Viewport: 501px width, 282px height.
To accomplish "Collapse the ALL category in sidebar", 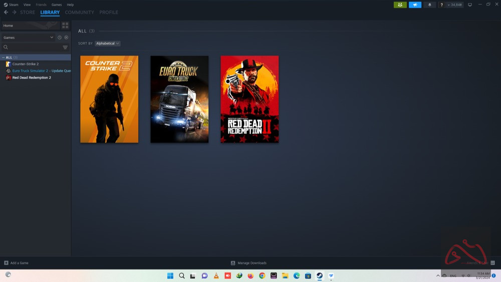I will point(4,58).
